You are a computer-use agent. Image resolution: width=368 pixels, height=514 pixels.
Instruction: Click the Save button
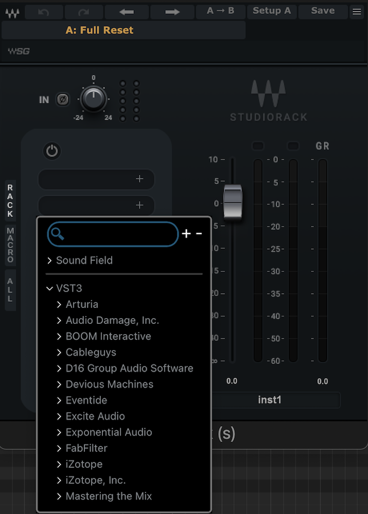323,11
